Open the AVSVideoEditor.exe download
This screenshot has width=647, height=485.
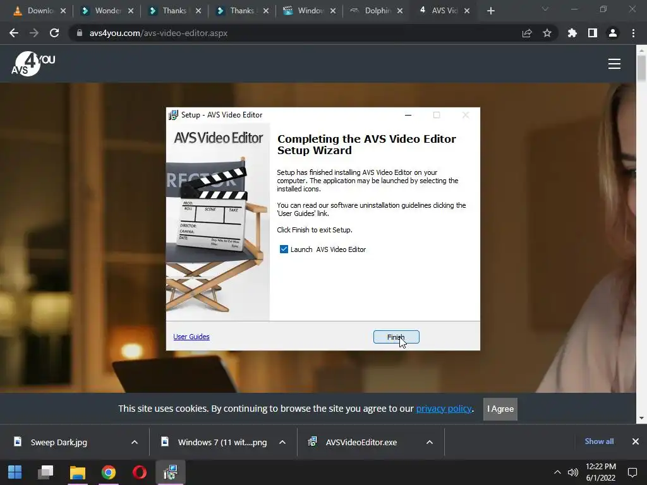(361, 442)
